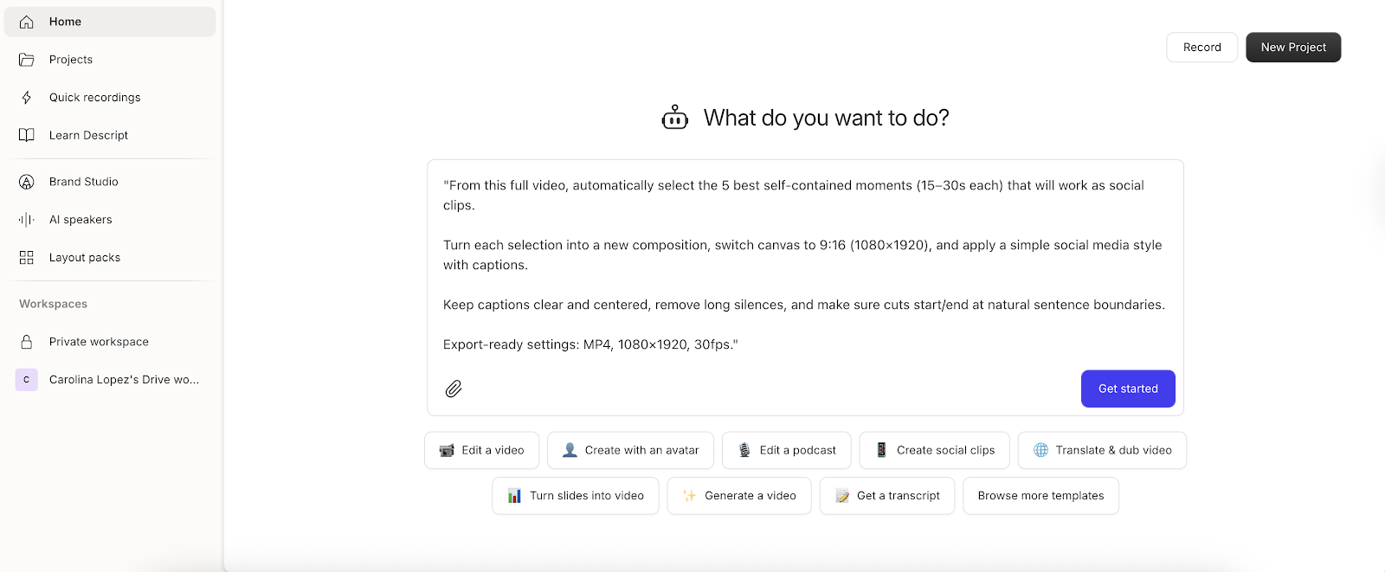Click the paperclip attachment icon

(x=454, y=389)
